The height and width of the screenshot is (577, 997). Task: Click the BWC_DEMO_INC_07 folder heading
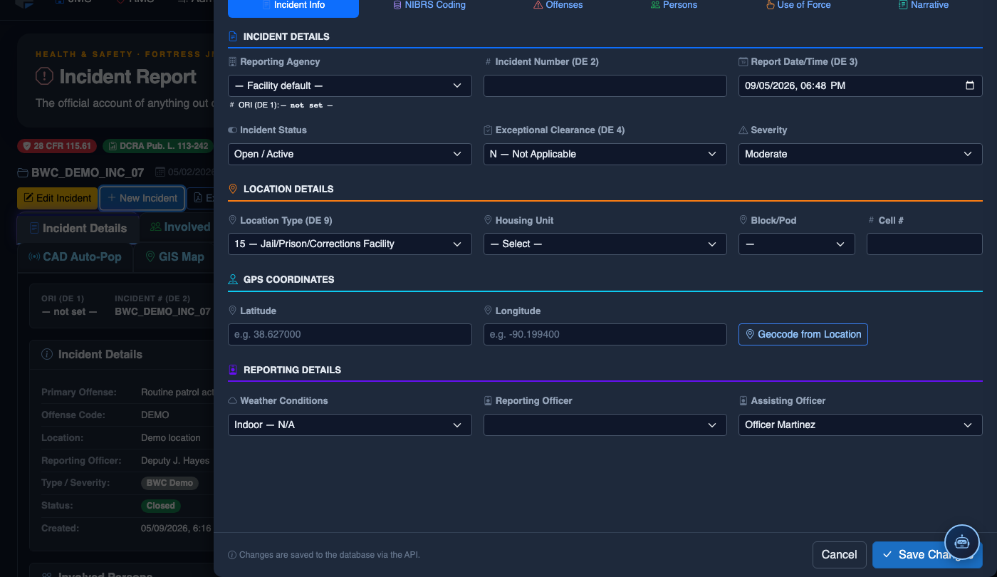click(x=80, y=173)
